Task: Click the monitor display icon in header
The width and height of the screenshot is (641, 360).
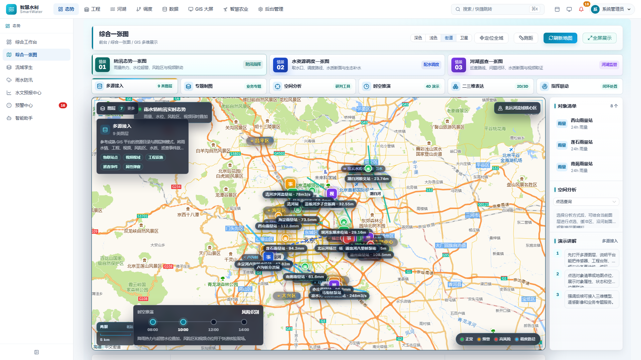Action: pos(569,9)
